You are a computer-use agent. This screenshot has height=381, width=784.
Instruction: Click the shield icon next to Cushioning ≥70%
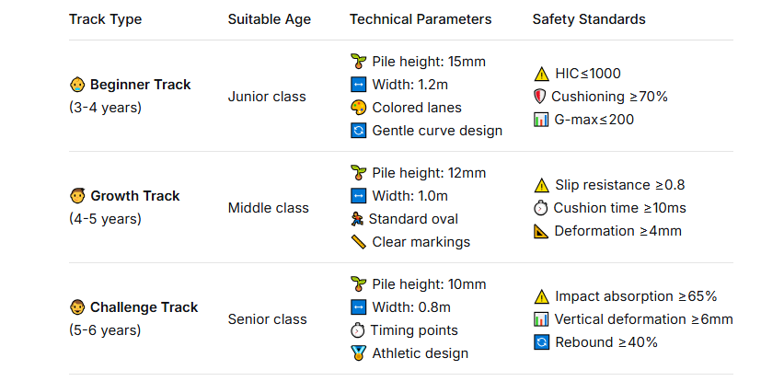pos(540,97)
